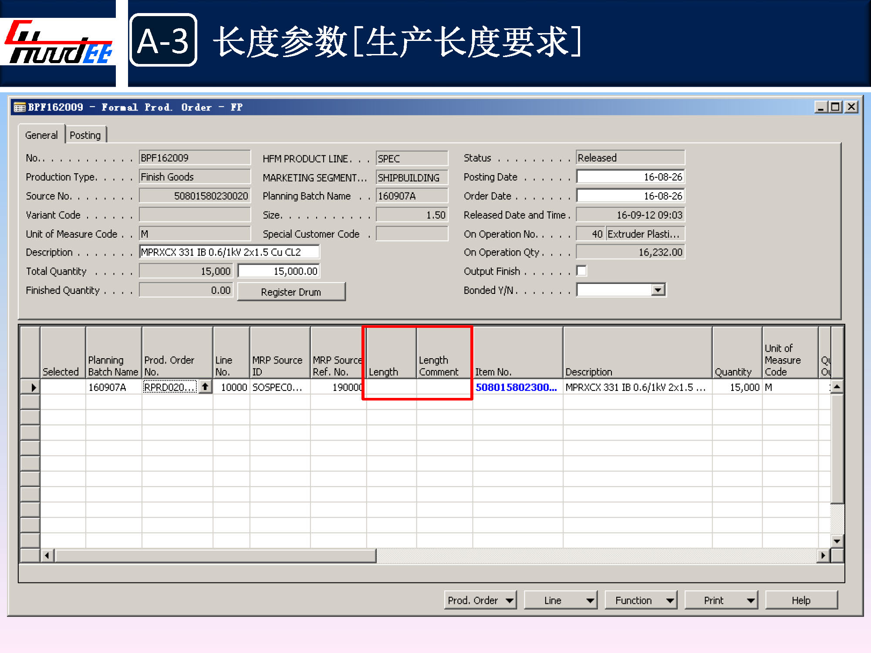This screenshot has height=653, width=871.
Task: Minimize the Formal Prod. Order window
Action: click(x=820, y=107)
